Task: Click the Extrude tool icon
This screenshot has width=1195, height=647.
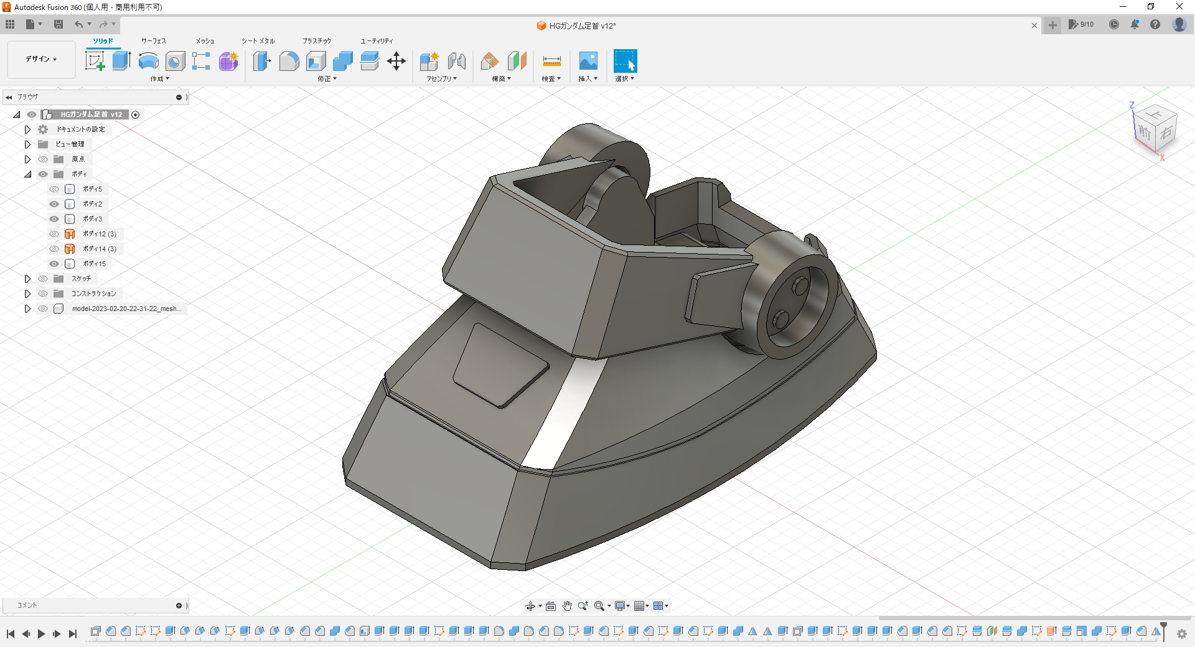Action: pos(121,61)
